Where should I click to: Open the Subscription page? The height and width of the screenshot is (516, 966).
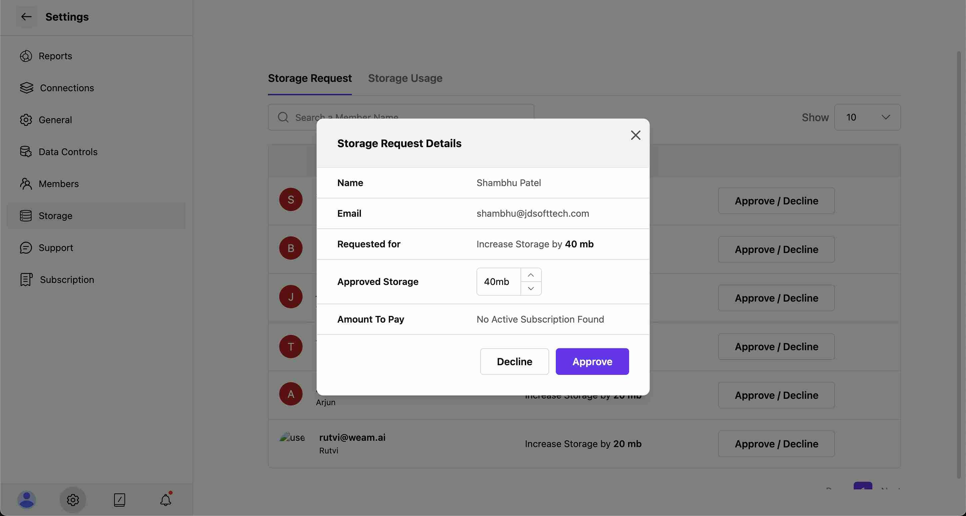coord(67,280)
